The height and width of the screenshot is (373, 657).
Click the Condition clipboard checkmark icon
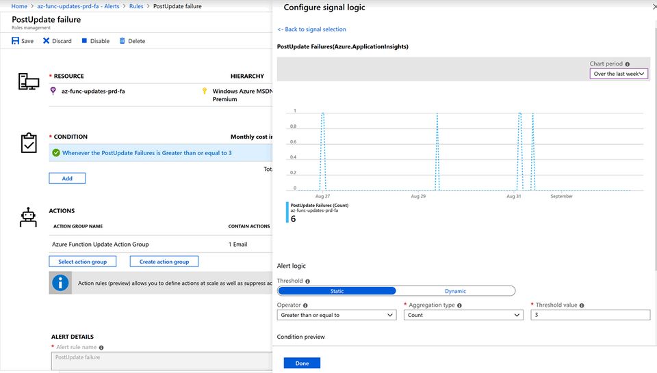[x=29, y=143]
